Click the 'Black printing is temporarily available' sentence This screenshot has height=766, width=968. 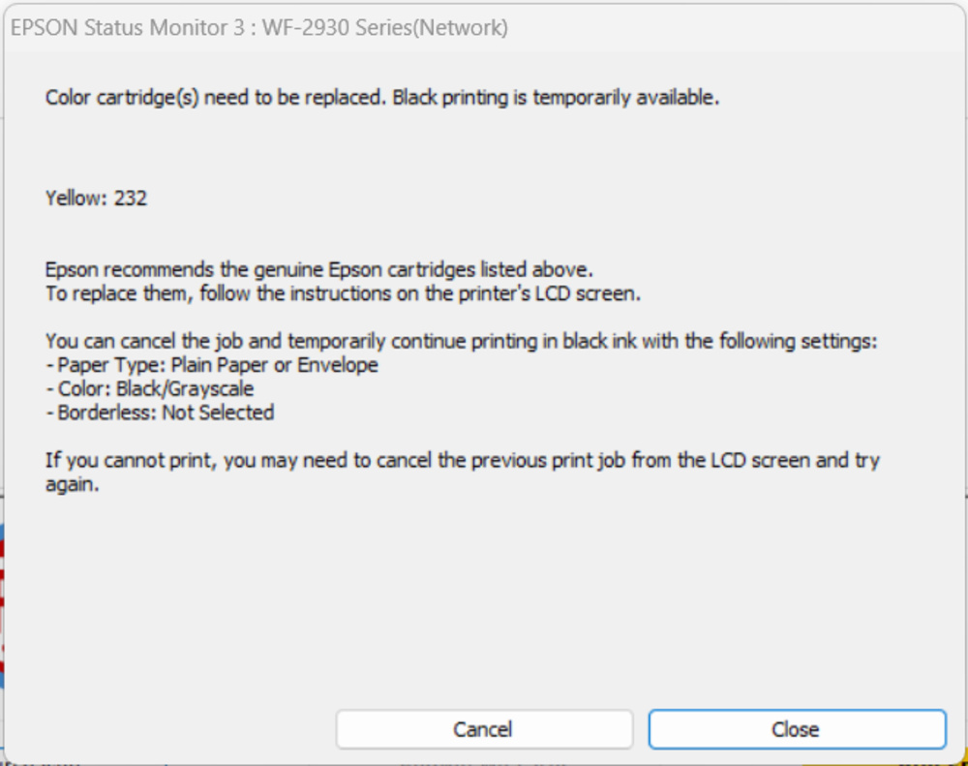pos(556,98)
